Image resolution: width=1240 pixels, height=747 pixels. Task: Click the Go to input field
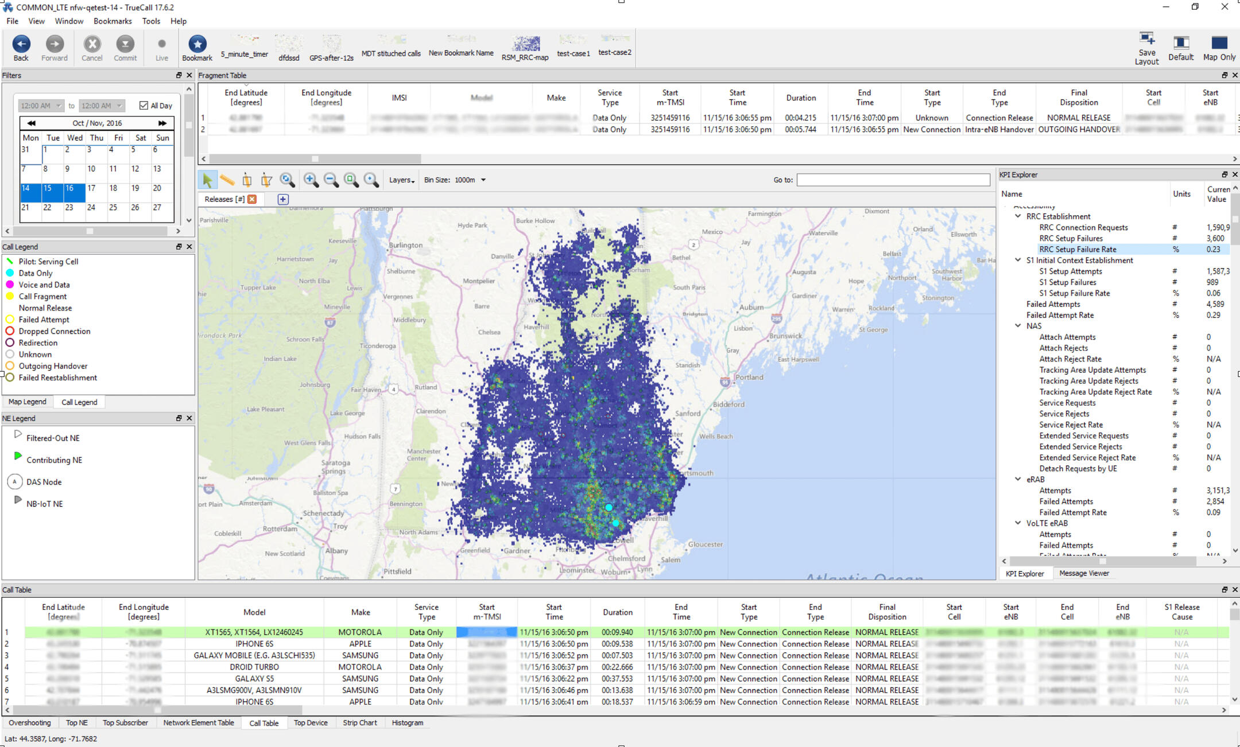tap(893, 180)
